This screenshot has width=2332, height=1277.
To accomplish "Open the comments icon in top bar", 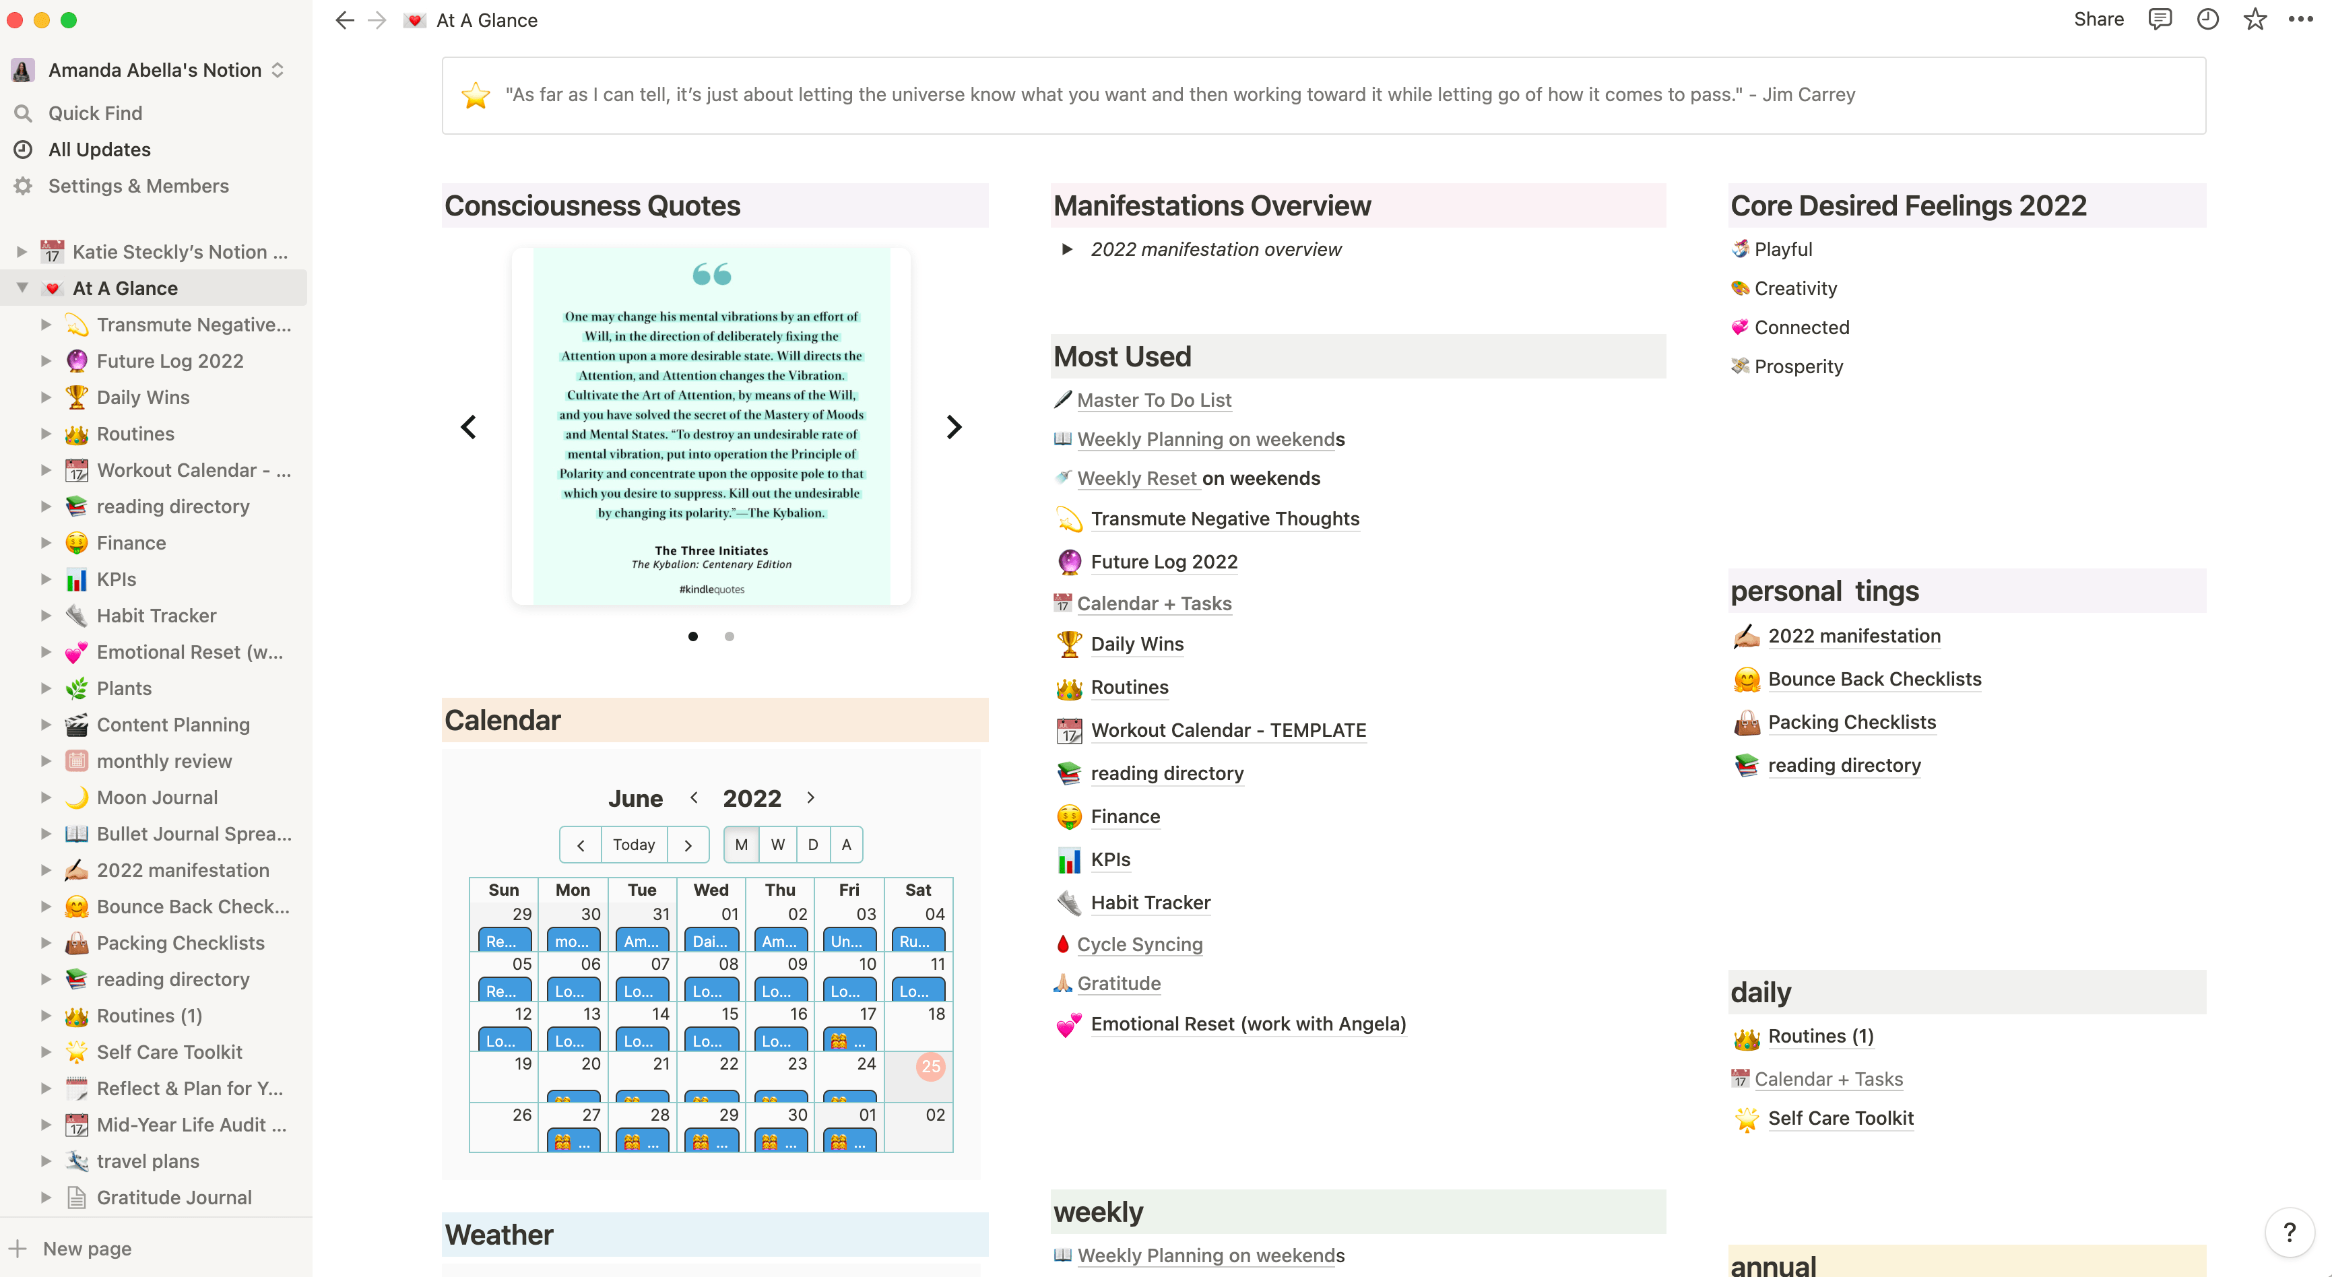I will (2160, 19).
